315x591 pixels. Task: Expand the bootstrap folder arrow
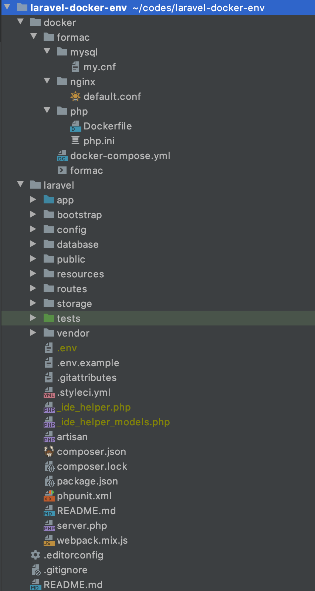pyautogui.click(x=33, y=215)
